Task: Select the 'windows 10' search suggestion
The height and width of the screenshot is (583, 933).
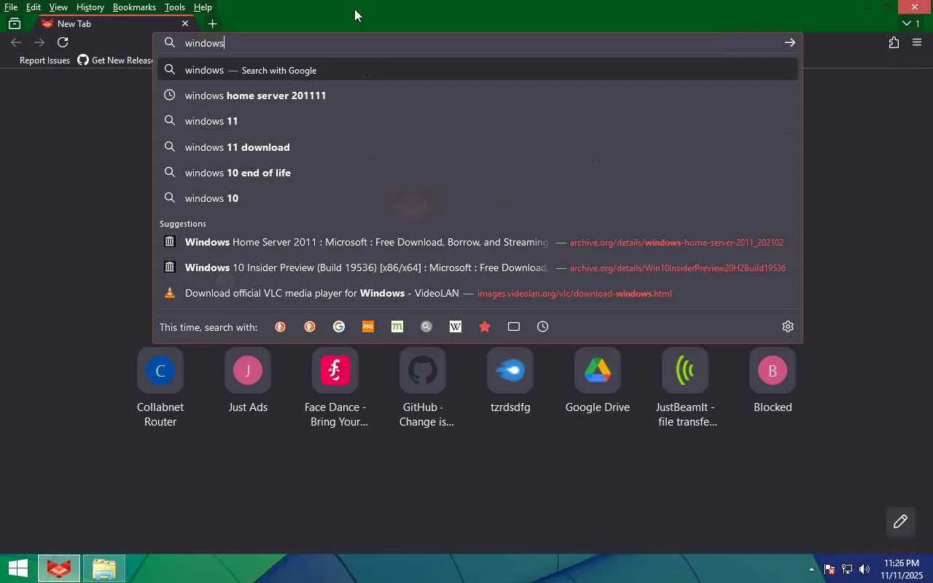Action: click(477, 198)
